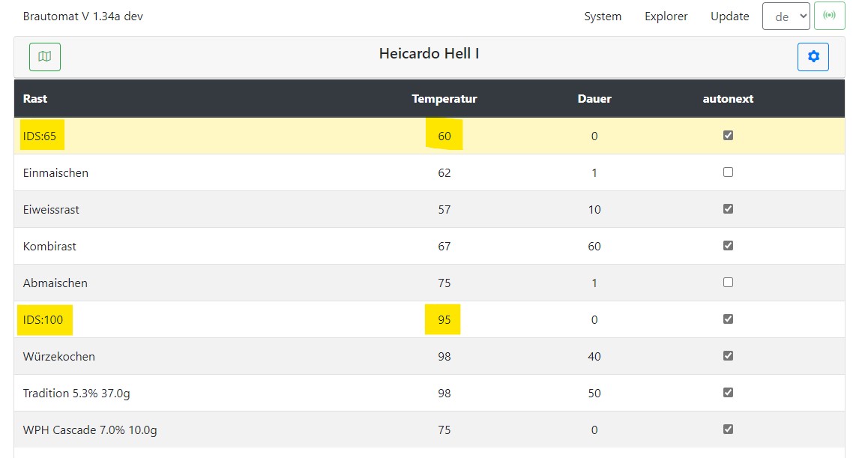This screenshot has height=458, width=853.
Task: Click the green broadcast signal icon
Action: pos(829,16)
